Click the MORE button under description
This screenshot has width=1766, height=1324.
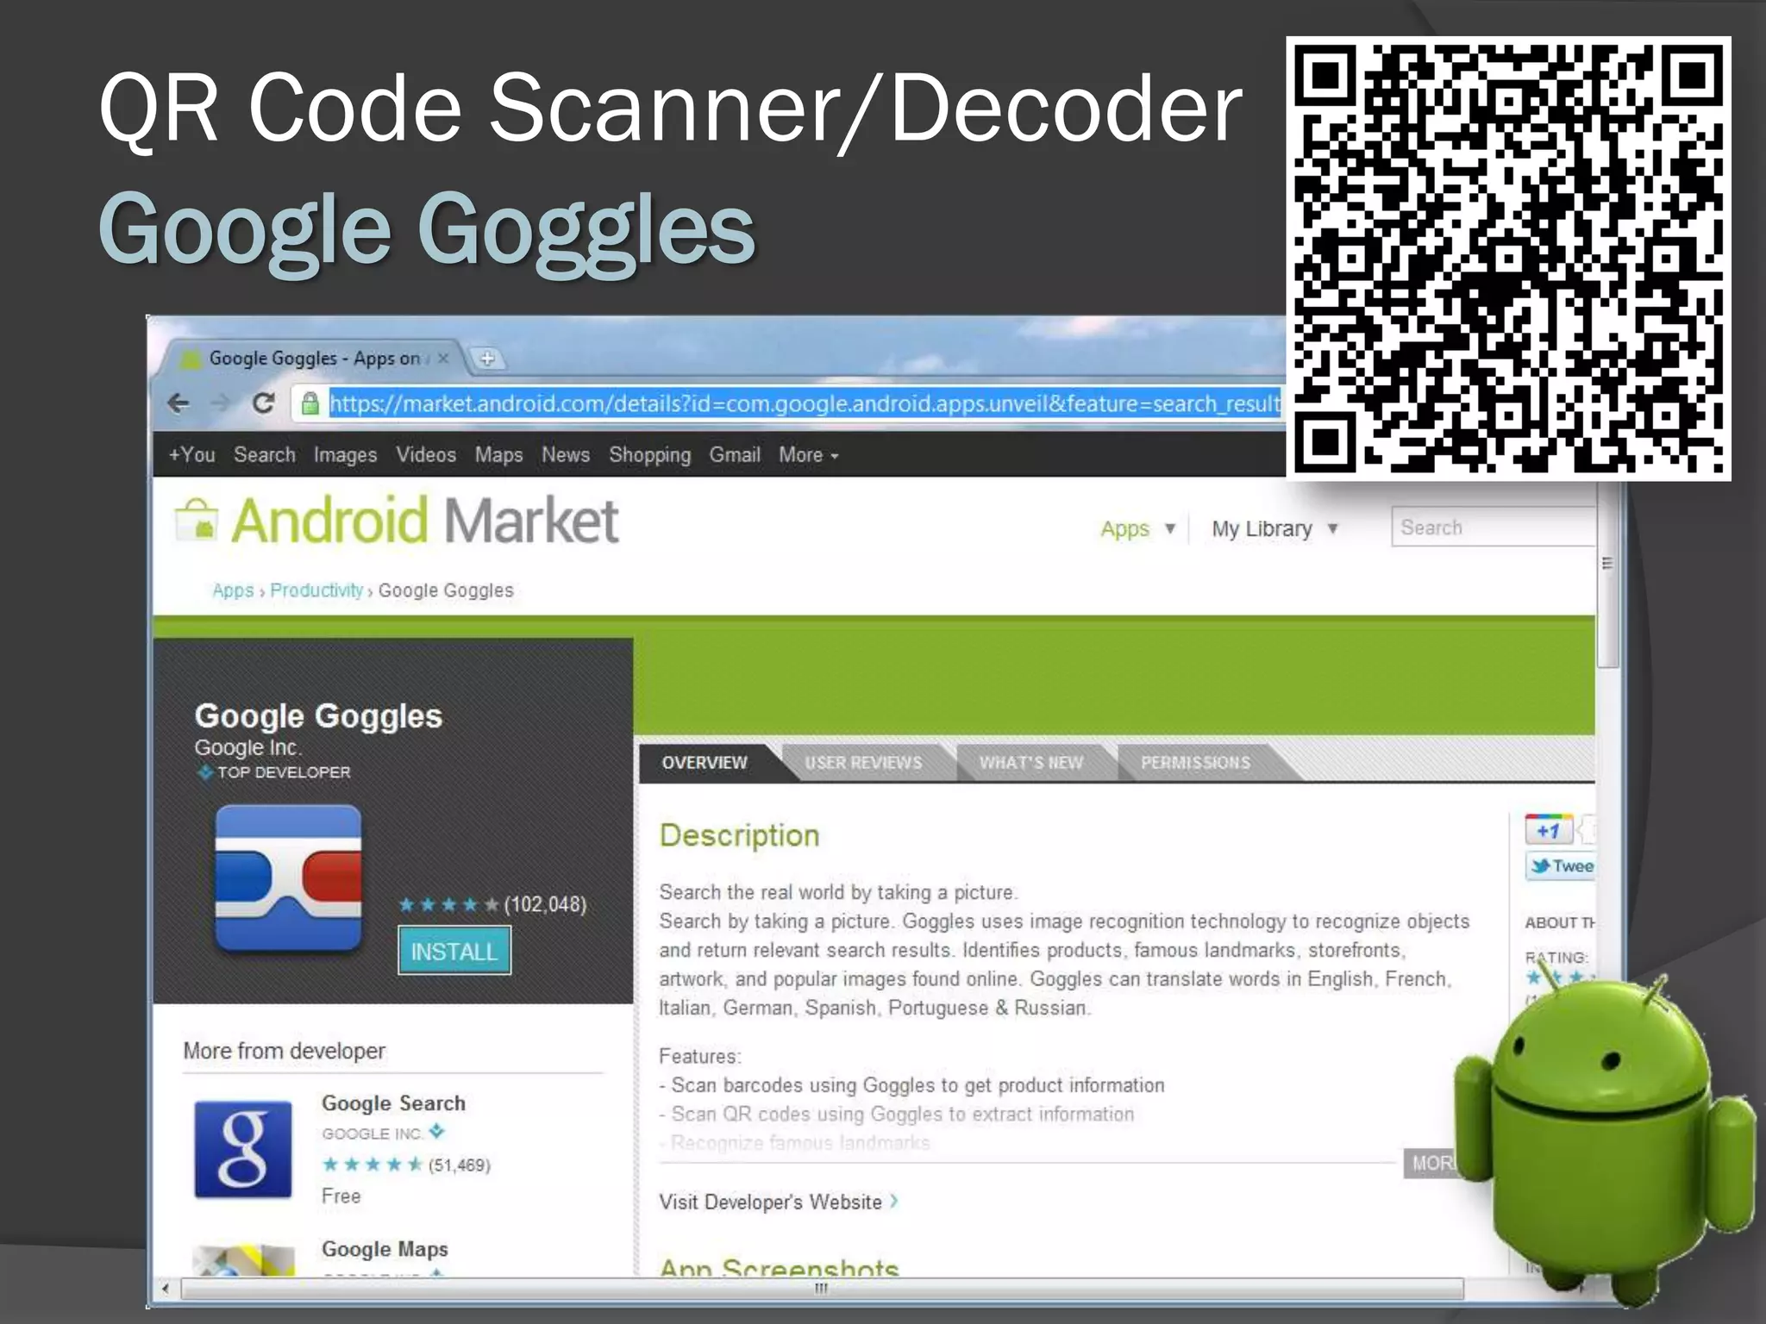1431,1164
